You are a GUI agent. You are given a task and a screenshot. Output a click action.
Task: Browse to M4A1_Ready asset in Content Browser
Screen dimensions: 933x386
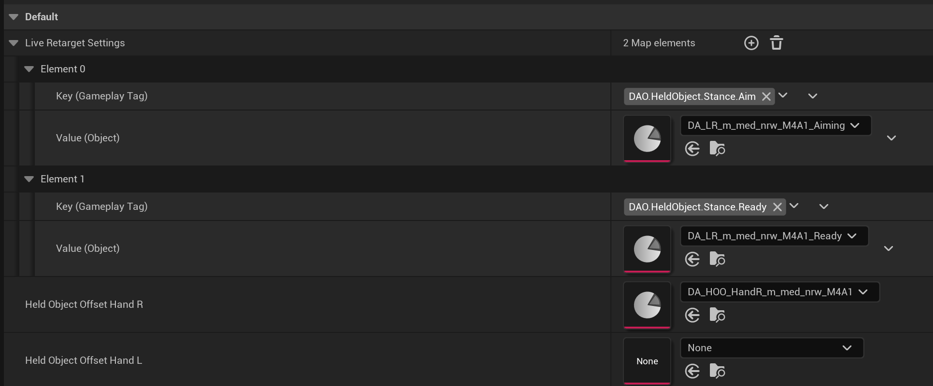pos(717,259)
